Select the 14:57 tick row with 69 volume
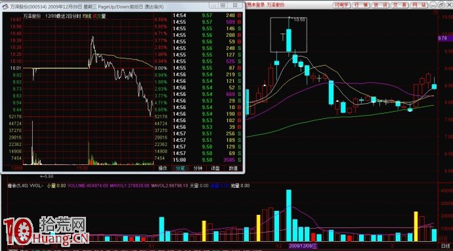453x251 pixels. pyautogui.click(x=207, y=153)
